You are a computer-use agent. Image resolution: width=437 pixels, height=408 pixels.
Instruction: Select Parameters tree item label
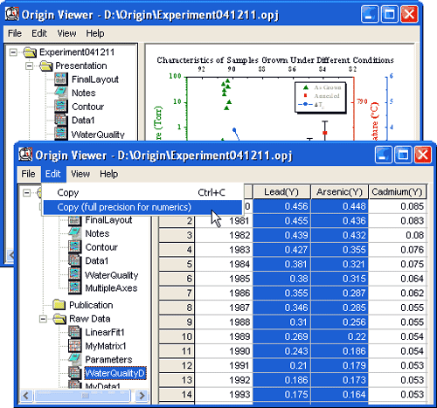(108, 360)
